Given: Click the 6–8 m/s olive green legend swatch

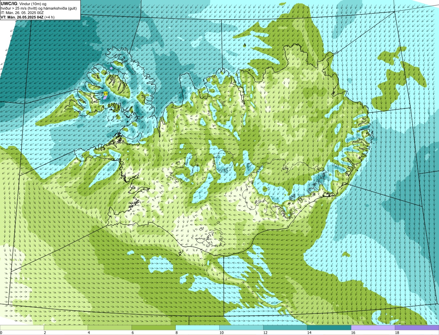Looking at the screenshot, I should [x=154, y=328].
